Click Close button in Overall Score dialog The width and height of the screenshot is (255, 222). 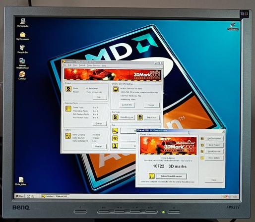click(214, 180)
